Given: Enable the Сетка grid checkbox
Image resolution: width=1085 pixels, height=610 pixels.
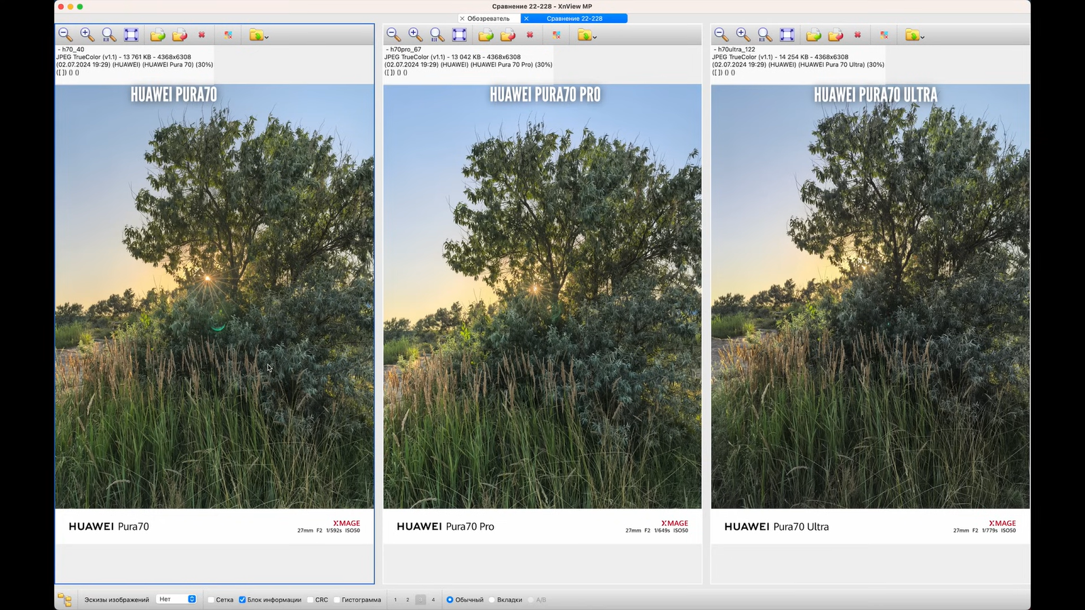Looking at the screenshot, I should point(212,600).
